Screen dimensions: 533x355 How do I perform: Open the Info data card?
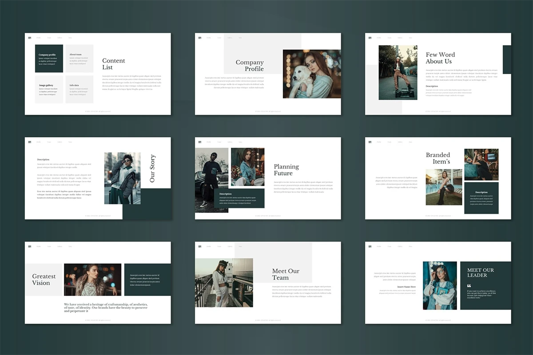(79, 89)
